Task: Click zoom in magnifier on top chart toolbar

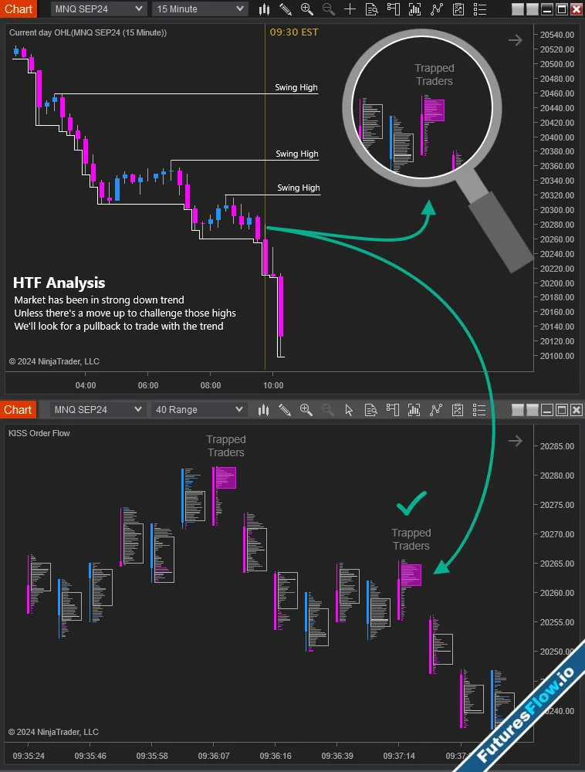Action: pyautogui.click(x=307, y=9)
